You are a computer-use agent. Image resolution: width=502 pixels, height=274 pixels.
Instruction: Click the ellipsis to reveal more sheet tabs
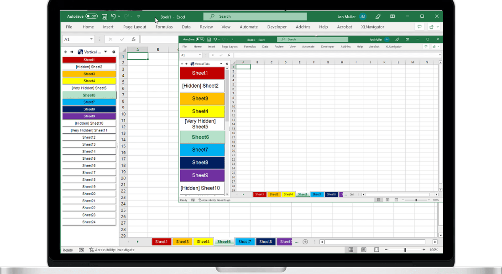tap(296, 242)
